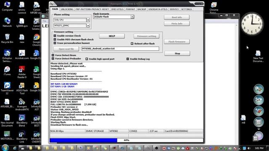The image size is (269, 151).
Task: Open the AFEAEB_50 file icon
Action: point(7,103)
